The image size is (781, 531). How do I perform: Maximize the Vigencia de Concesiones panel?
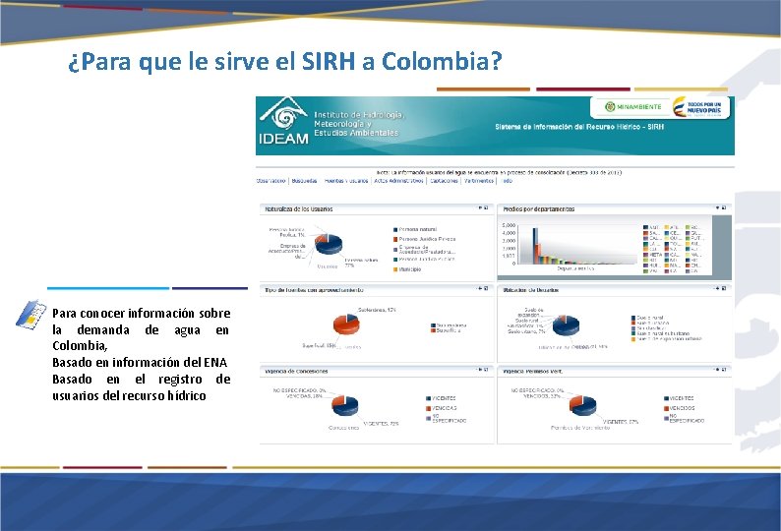(x=486, y=370)
